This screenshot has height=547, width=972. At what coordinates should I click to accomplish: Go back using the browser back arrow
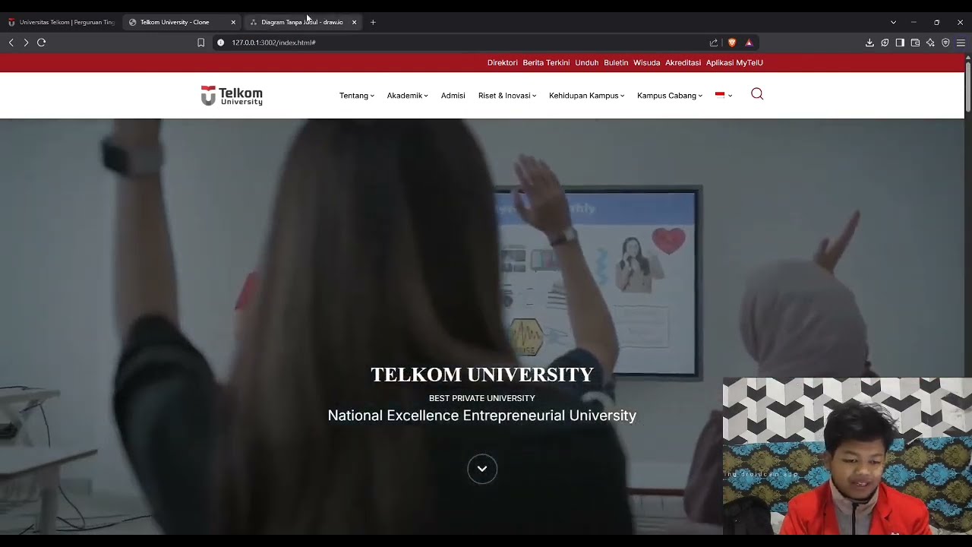11,43
